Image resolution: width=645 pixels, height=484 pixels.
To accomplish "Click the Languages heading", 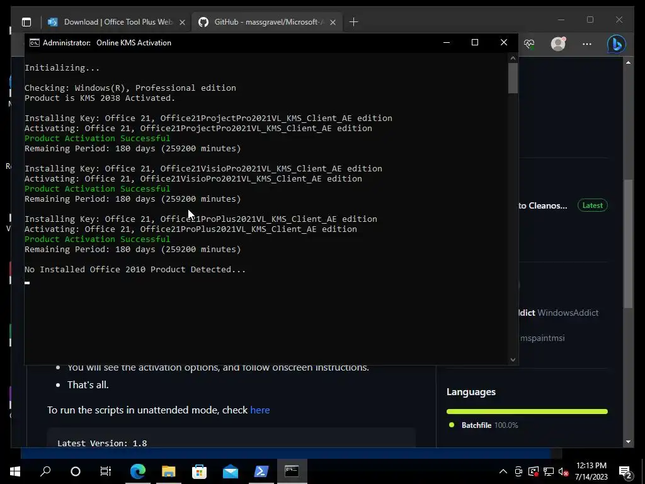I will tap(471, 392).
